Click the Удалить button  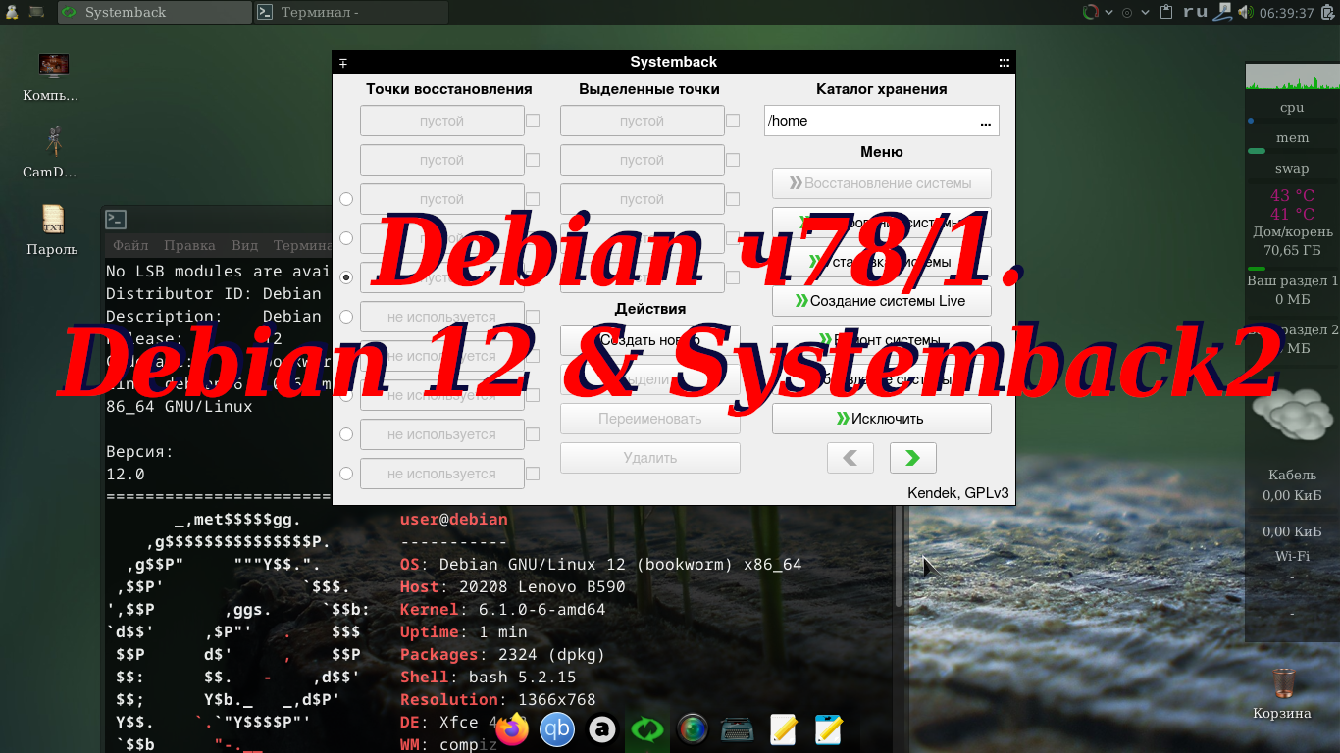click(650, 458)
